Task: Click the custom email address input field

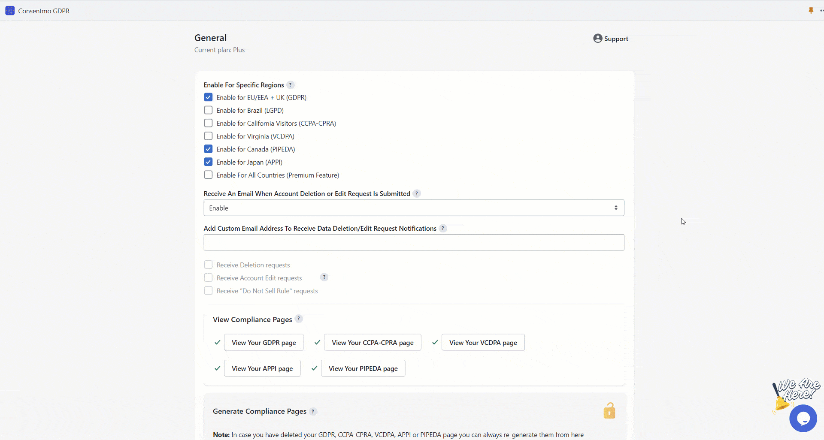Action: pos(414,242)
